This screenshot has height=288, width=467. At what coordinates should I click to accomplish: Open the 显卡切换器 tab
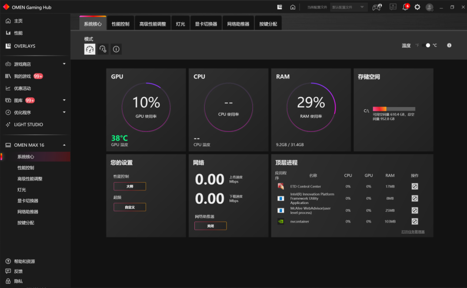(x=206, y=24)
